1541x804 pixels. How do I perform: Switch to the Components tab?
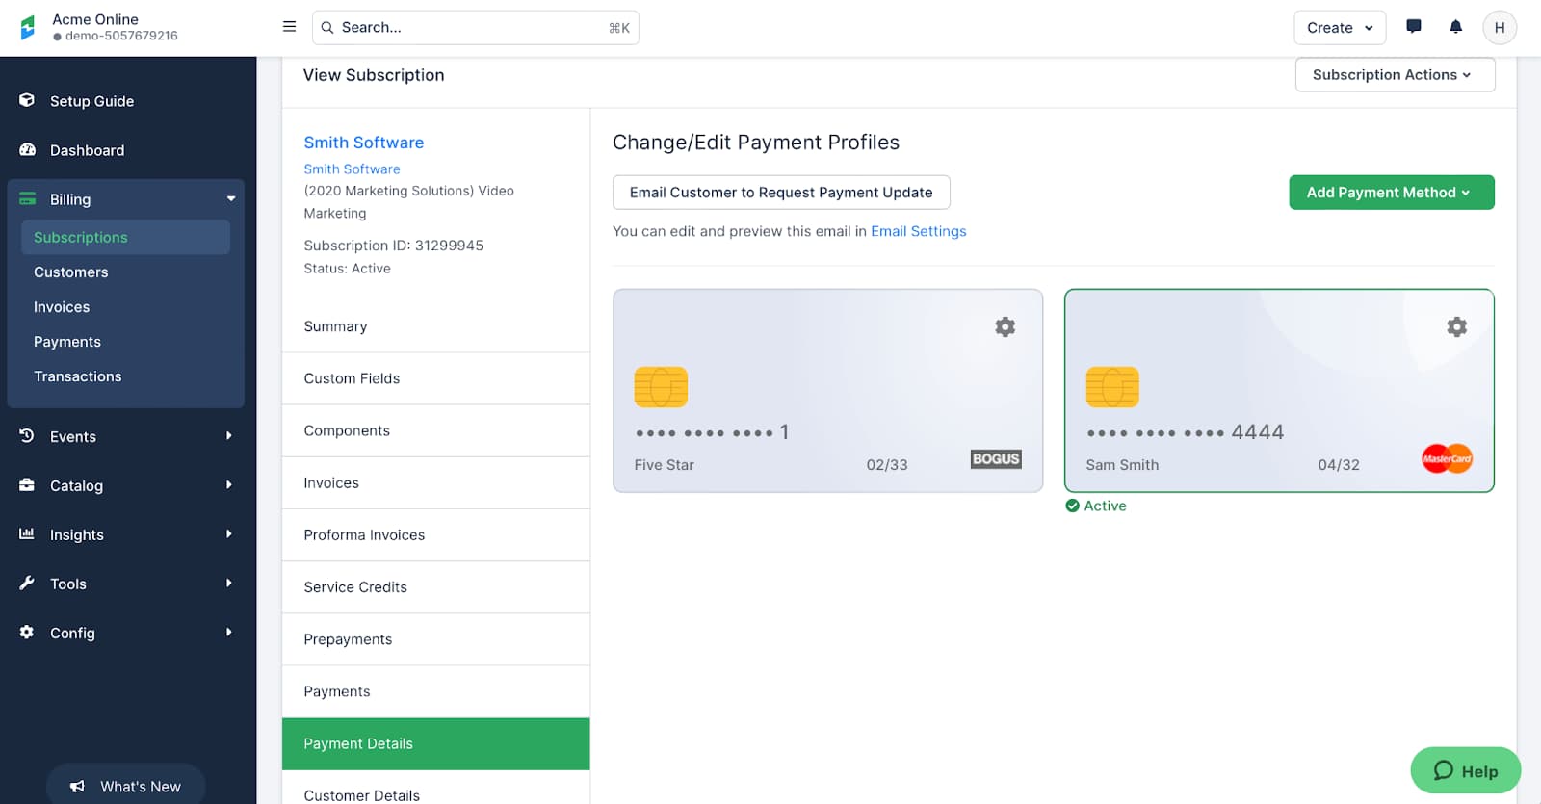coord(347,430)
